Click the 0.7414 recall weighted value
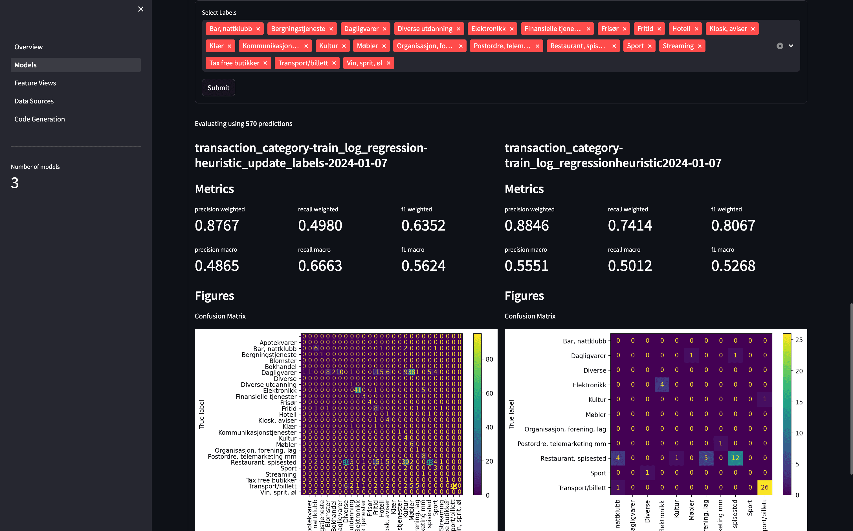This screenshot has width=853, height=531. coord(630,225)
